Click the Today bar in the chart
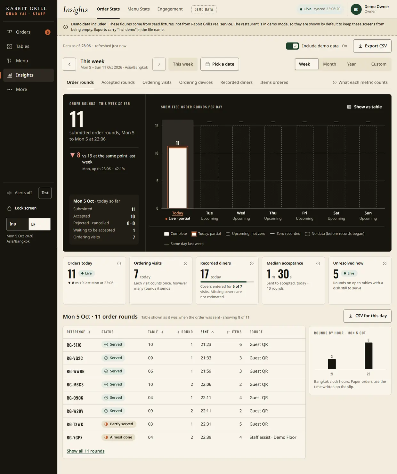Image resolution: width=397 pixels, height=474 pixels. pos(178,177)
